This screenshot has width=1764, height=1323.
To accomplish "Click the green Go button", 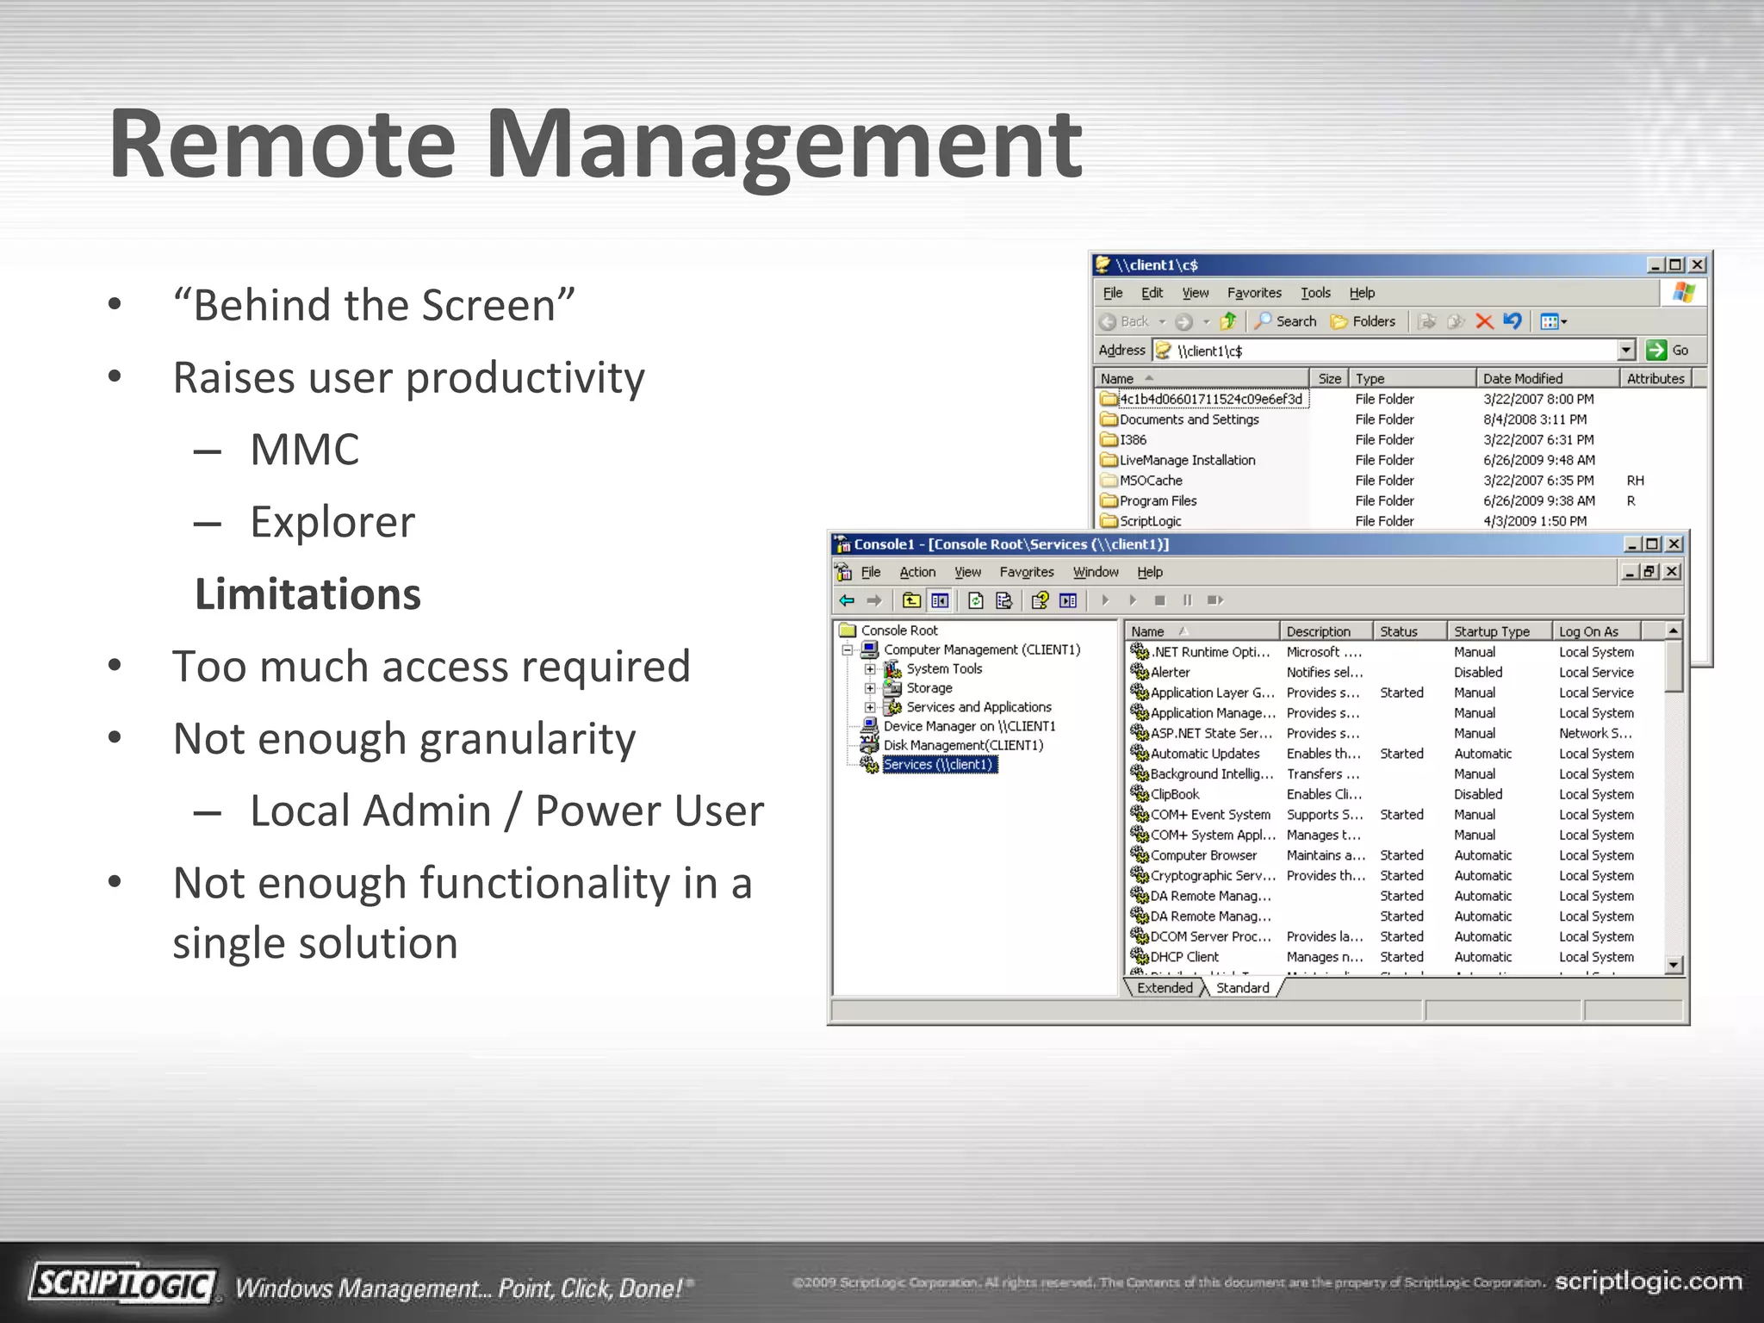I will [1668, 350].
